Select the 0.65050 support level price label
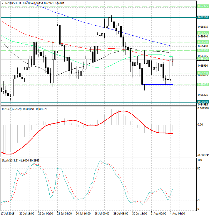This screenshot has height=216, width=209. 203,102
